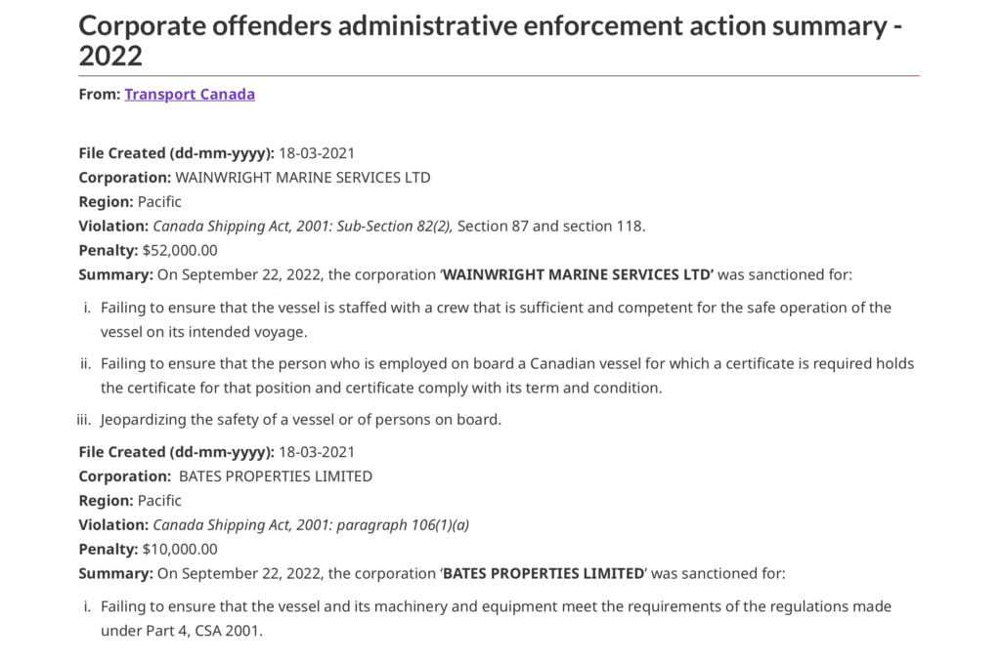This screenshot has width=1001, height=661.
Task: Click the Corporate offenders summary page heading
Action: (x=489, y=39)
